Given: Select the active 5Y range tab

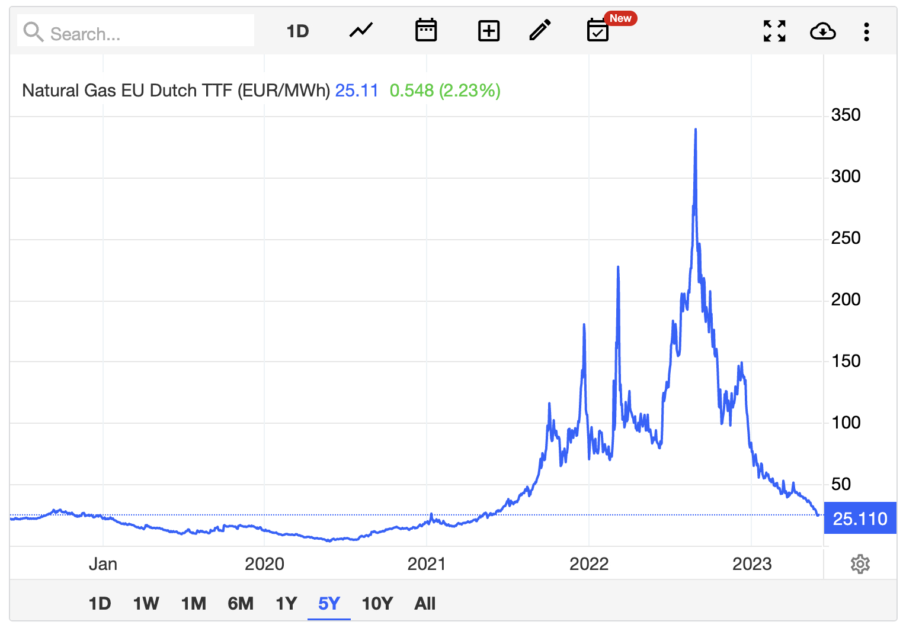Looking at the screenshot, I should (329, 604).
